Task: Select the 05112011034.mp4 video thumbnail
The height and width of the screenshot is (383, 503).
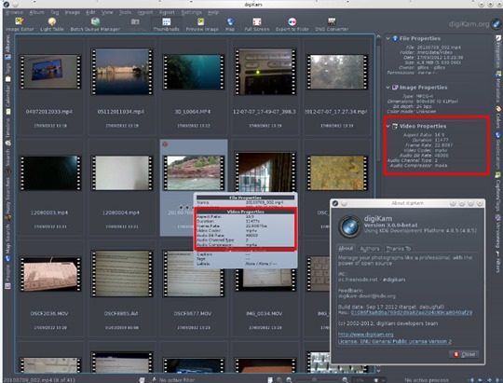Action: click(122, 72)
